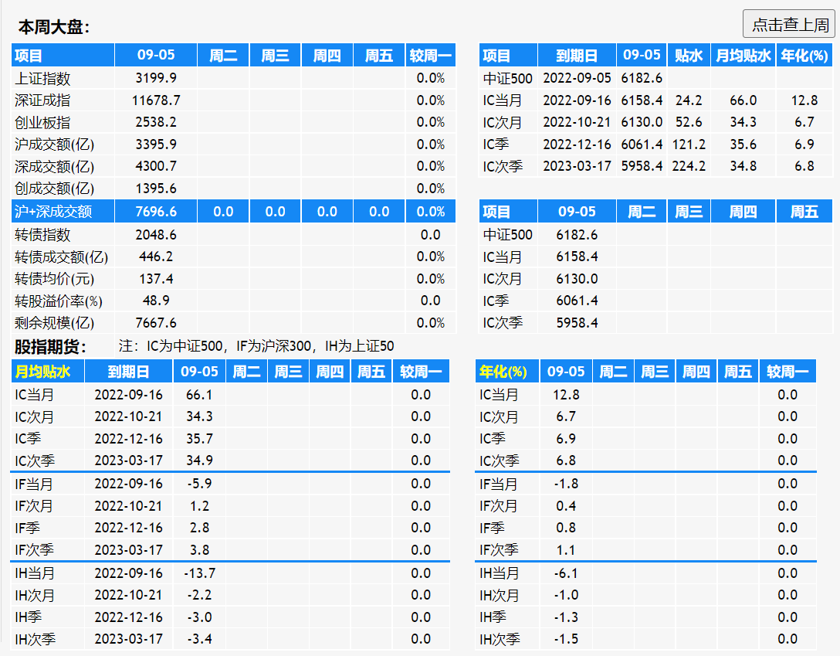This screenshot has width=840, height=656.
Task: Click the 月均贴水 header in top-right table
Action: coord(743,55)
